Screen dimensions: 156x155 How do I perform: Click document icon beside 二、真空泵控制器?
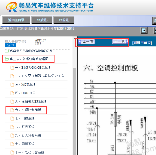point(12,76)
